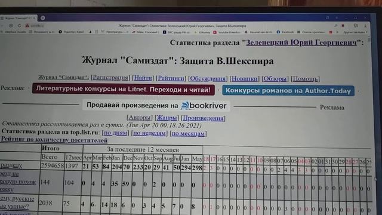Click the 'За последние 12 месяцев' header
The image size is (382, 215).
click(x=143, y=149)
